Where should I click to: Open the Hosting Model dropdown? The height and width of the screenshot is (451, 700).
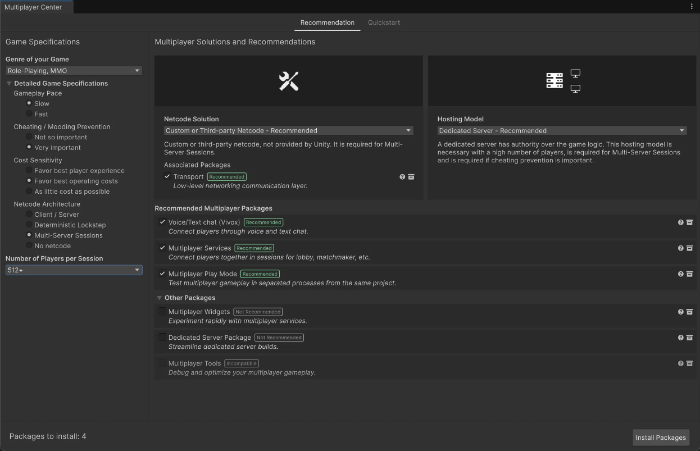click(x=562, y=130)
